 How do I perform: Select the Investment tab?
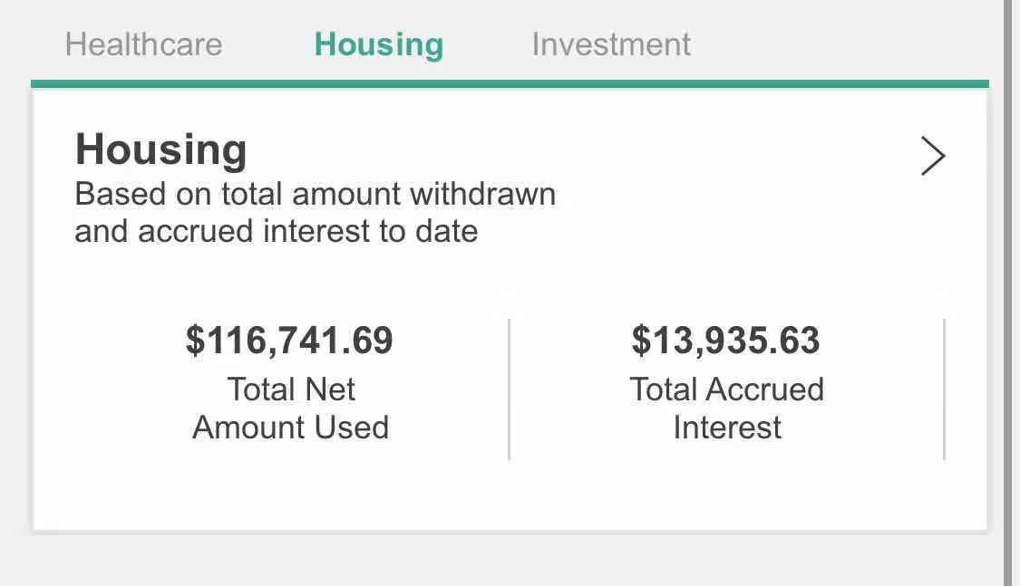(611, 44)
